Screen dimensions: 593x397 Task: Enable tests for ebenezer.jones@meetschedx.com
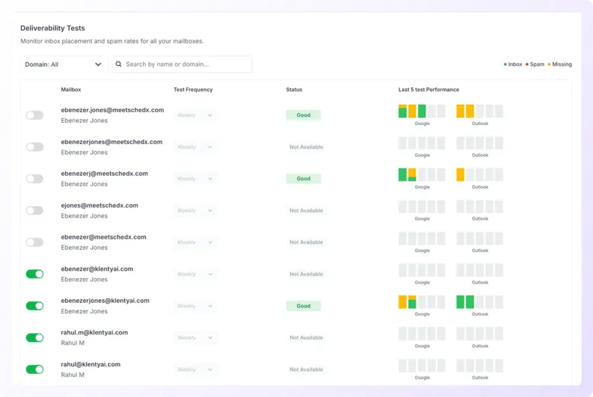35,115
